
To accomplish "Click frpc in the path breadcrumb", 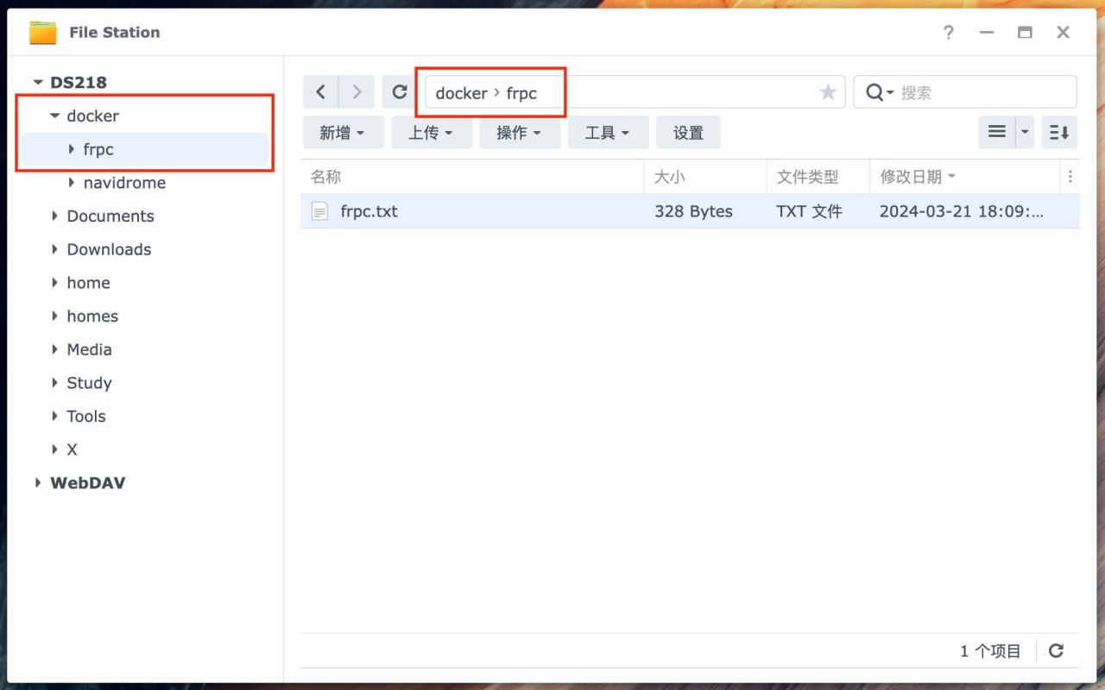I will pyautogui.click(x=521, y=93).
